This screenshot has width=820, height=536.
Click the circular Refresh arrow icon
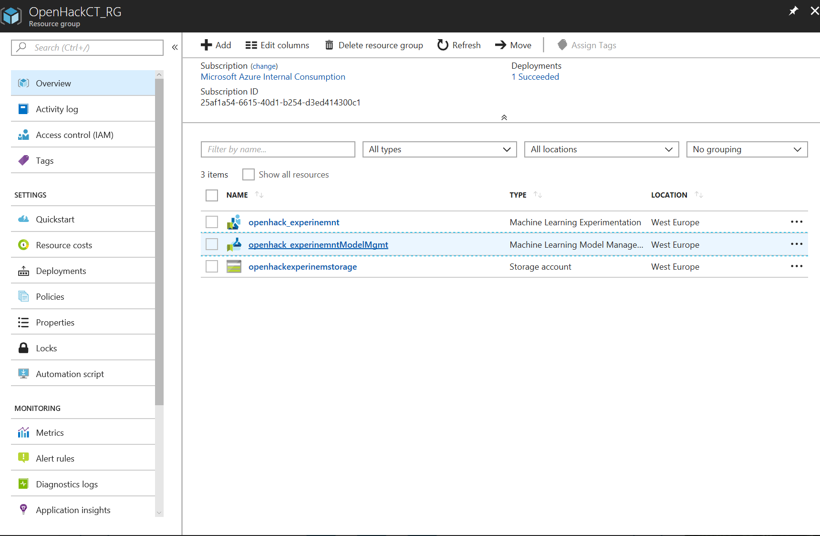tap(443, 45)
